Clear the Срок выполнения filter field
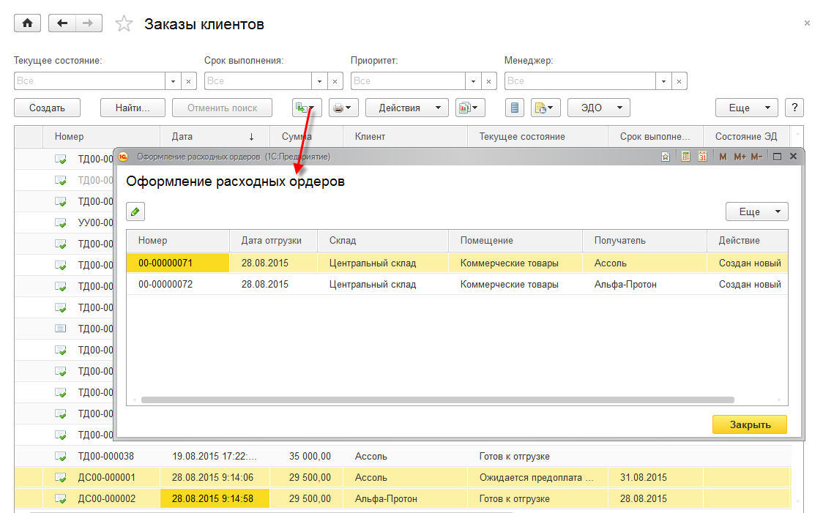823x513 pixels. (x=335, y=80)
